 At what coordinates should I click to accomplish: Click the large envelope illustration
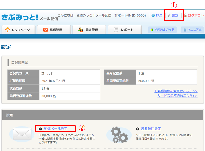(x=22, y=134)
